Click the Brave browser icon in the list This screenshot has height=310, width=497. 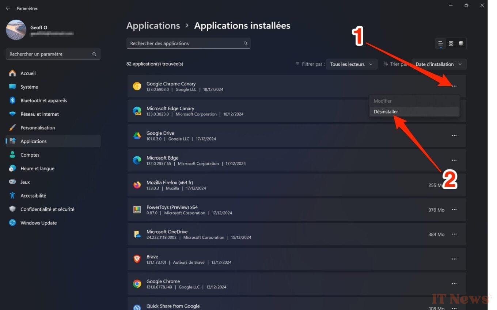[137, 259]
